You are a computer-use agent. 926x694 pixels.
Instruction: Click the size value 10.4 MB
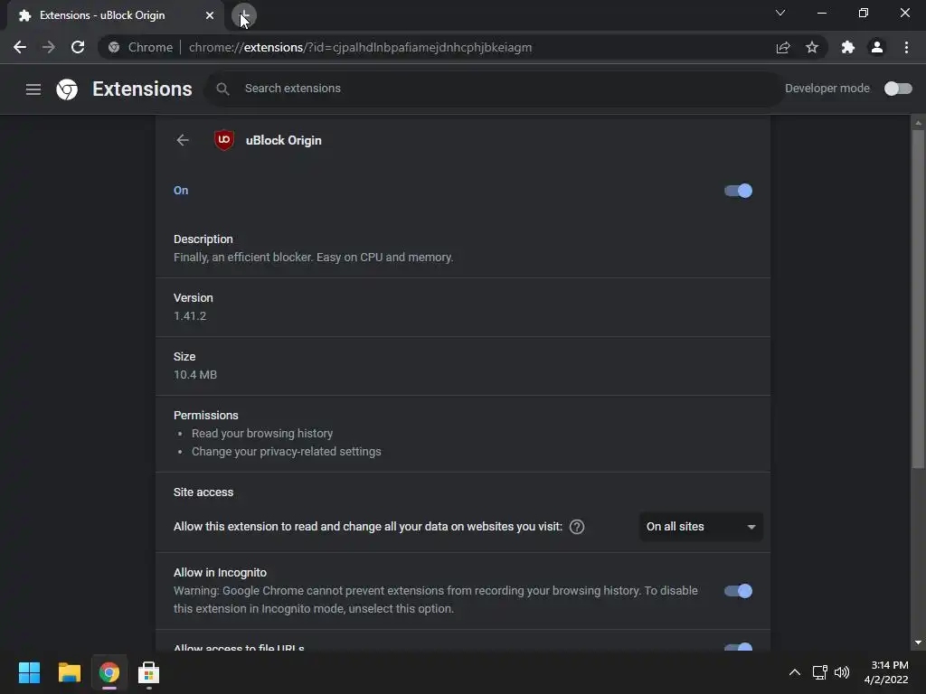tap(195, 375)
